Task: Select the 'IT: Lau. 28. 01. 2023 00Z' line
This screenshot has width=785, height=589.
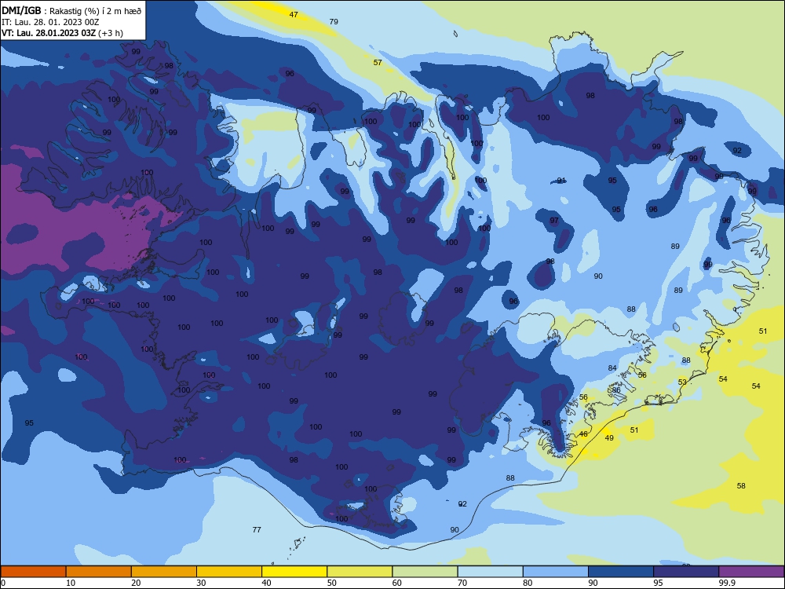Action: (50, 22)
